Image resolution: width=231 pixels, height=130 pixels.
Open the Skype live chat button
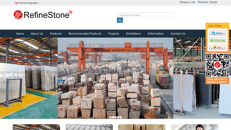[x=217, y=33]
